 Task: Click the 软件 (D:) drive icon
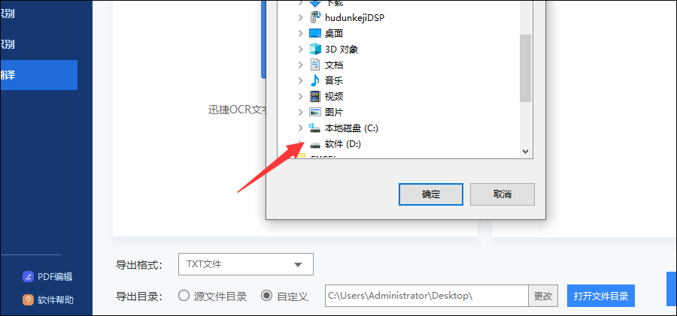(316, 145)
